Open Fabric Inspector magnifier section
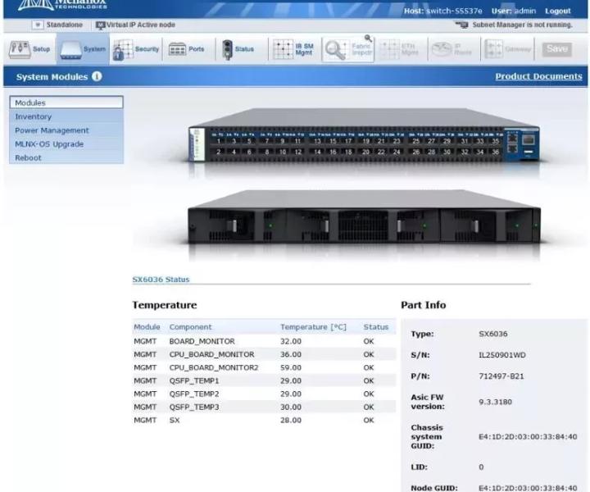The image size is (590, 492). click(x=348, y=49)
